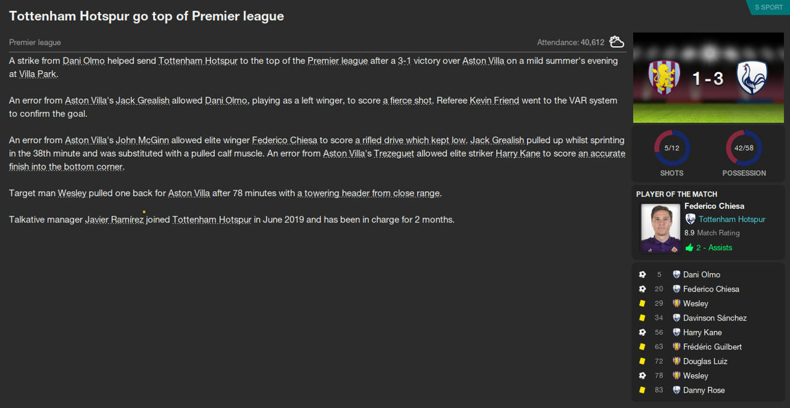Click the yellow card icon for Danny Rose

pos(642,390)
